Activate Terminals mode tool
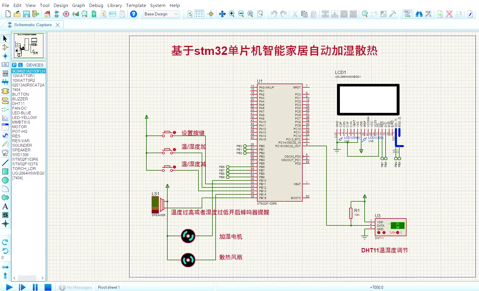479x291 pixels. click(5, 101)
